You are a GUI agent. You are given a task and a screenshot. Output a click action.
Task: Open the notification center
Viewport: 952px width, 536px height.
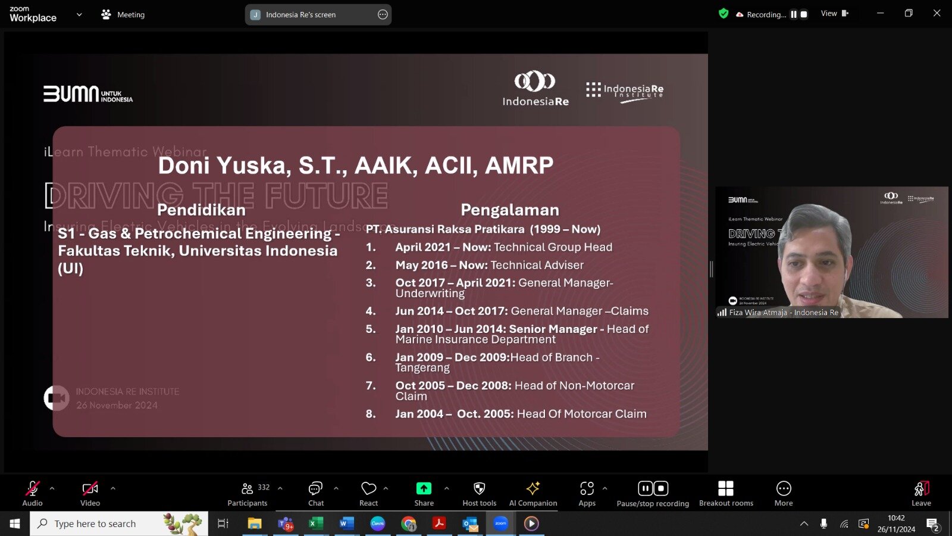(x=932, y=524)
